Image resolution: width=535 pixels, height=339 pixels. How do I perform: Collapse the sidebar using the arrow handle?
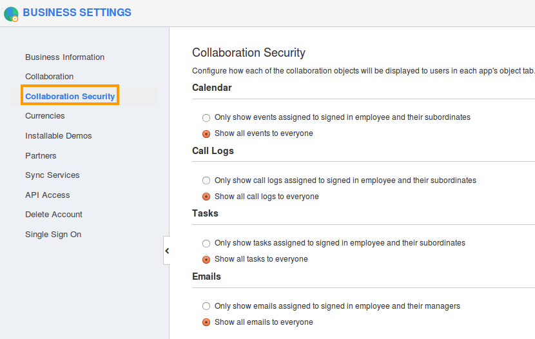pos(166,251)
